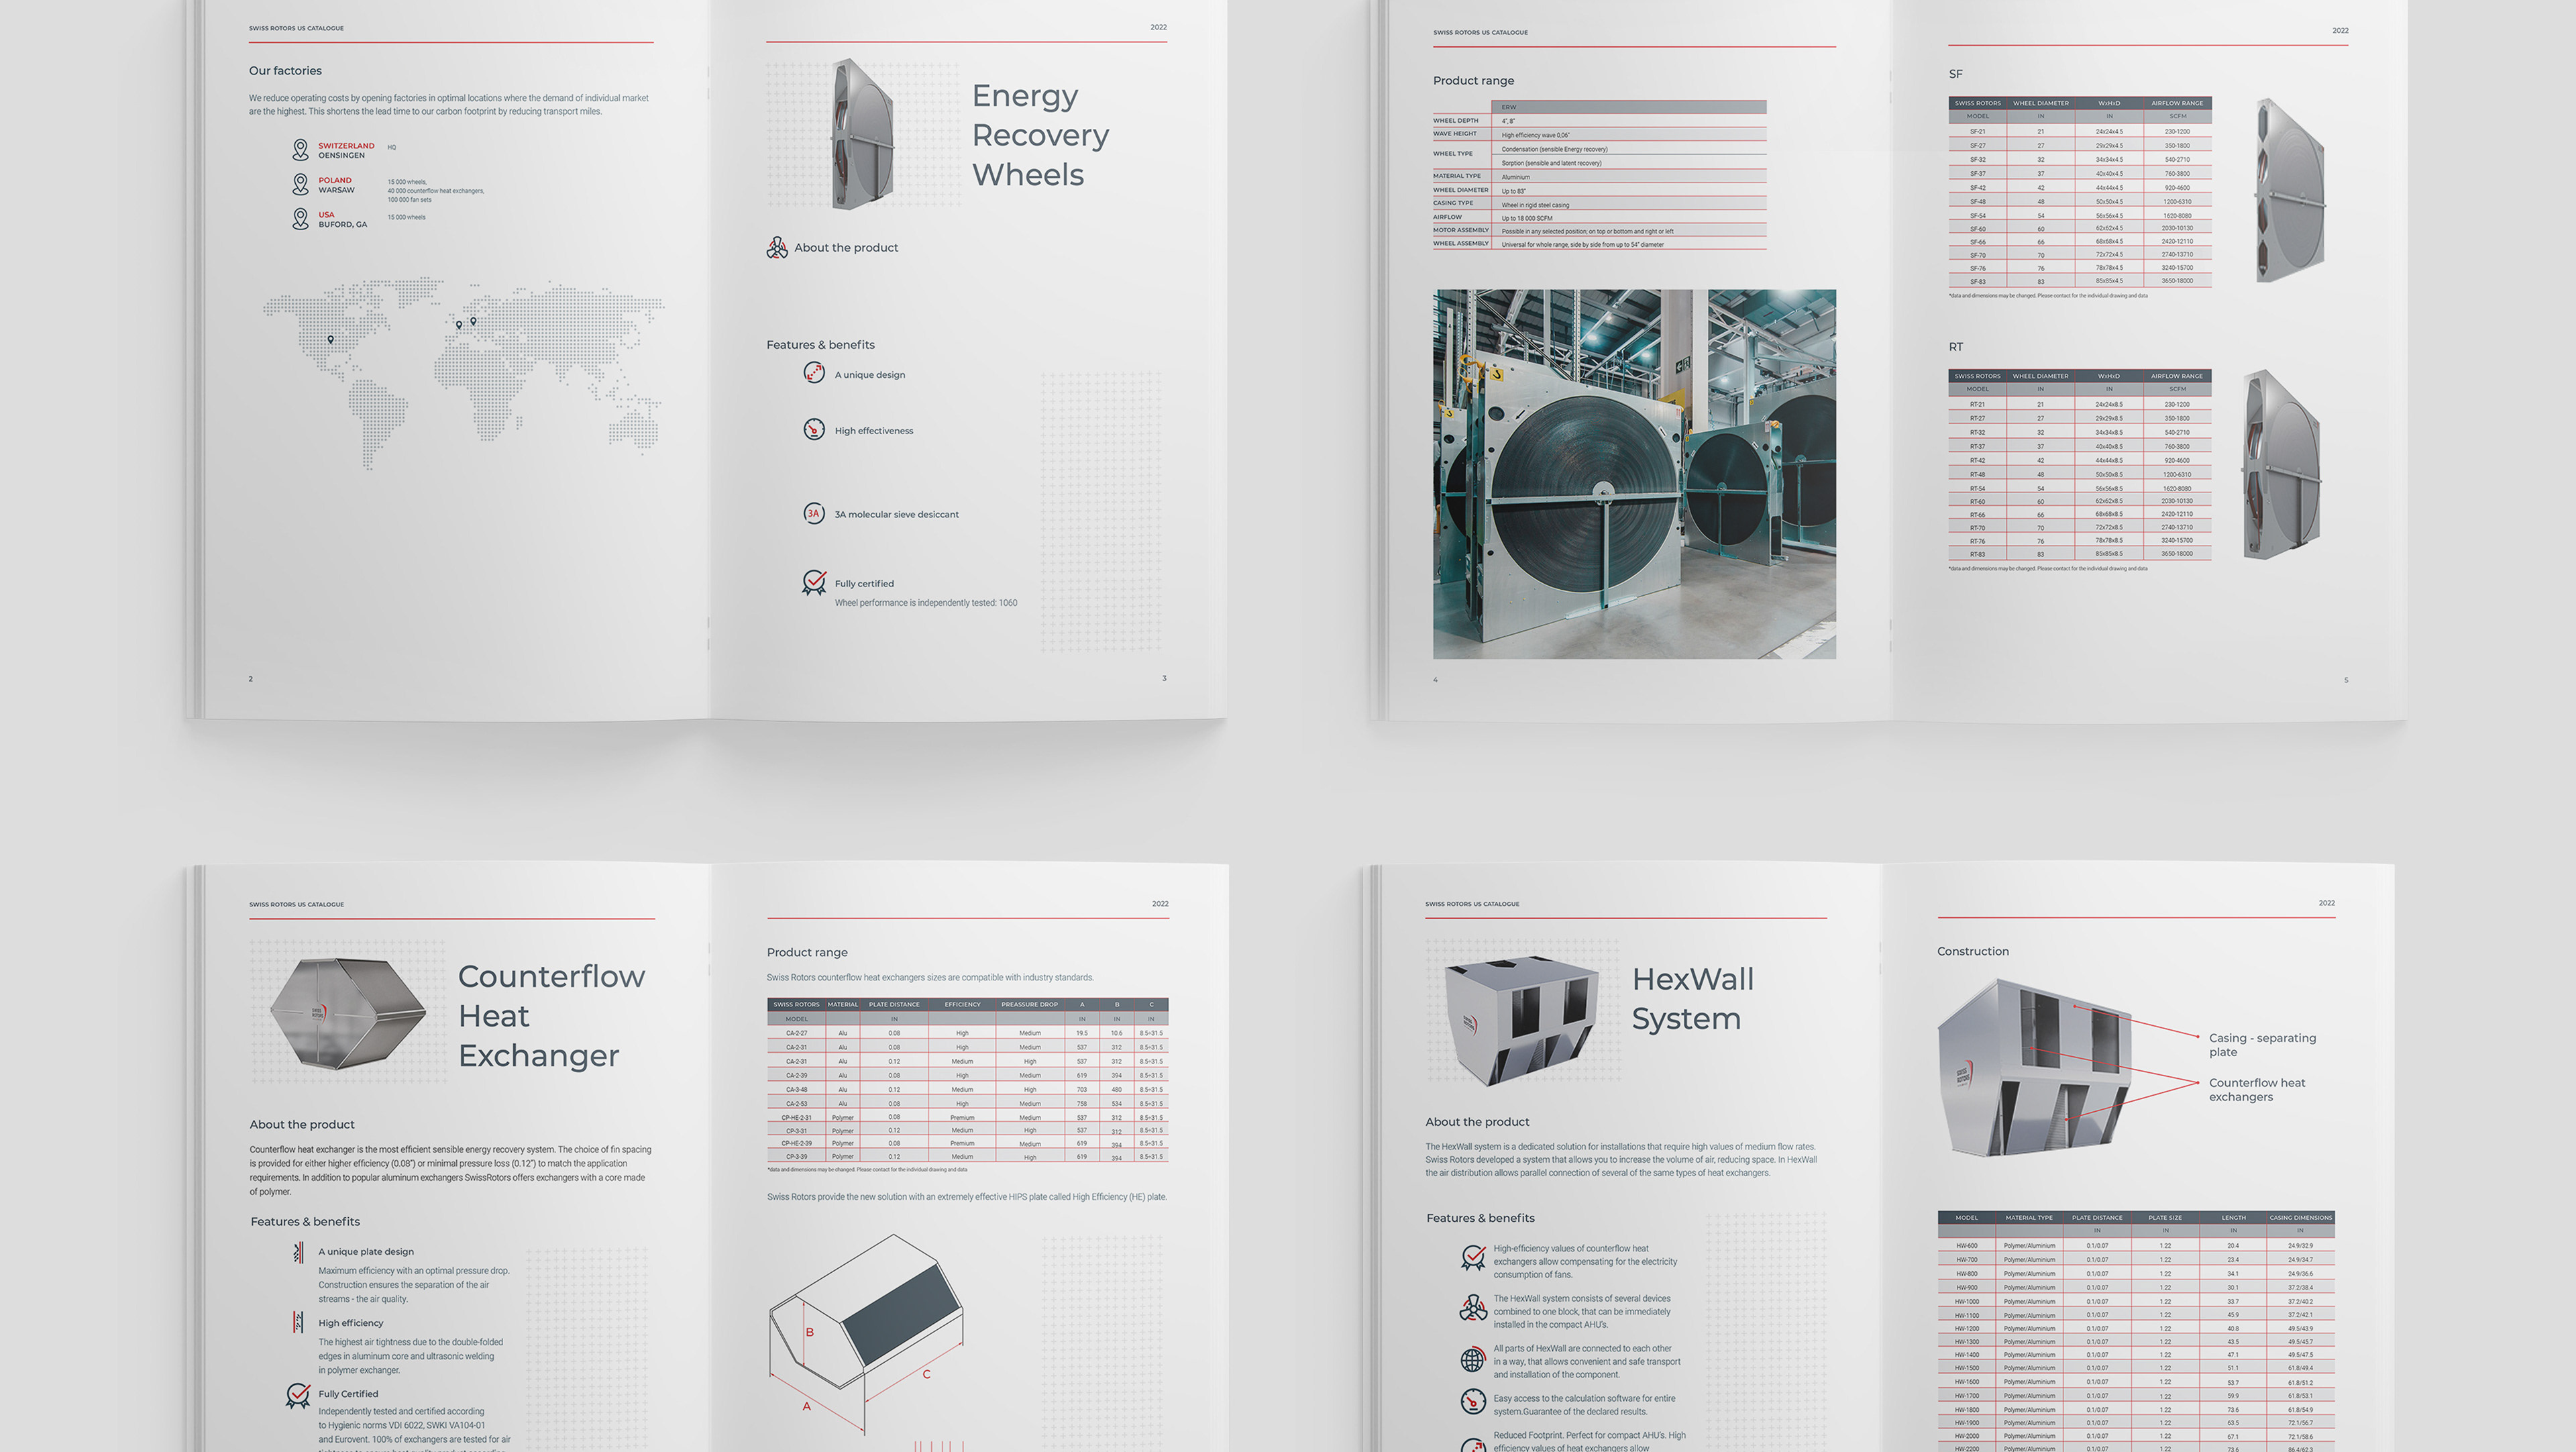Click the 'Fully certified' ribbon icon on Energy Recovery Wheels page
Screen dimensions: 2576x1452
(x=814, y=582)
